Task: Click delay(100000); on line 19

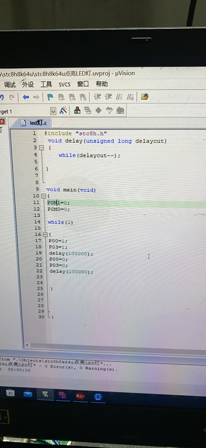Action: (x=71, y=254)
